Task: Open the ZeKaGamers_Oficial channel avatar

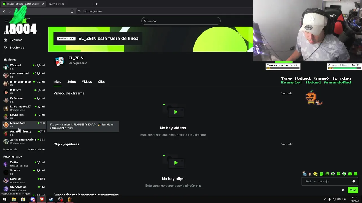Action: coord(6,142)
